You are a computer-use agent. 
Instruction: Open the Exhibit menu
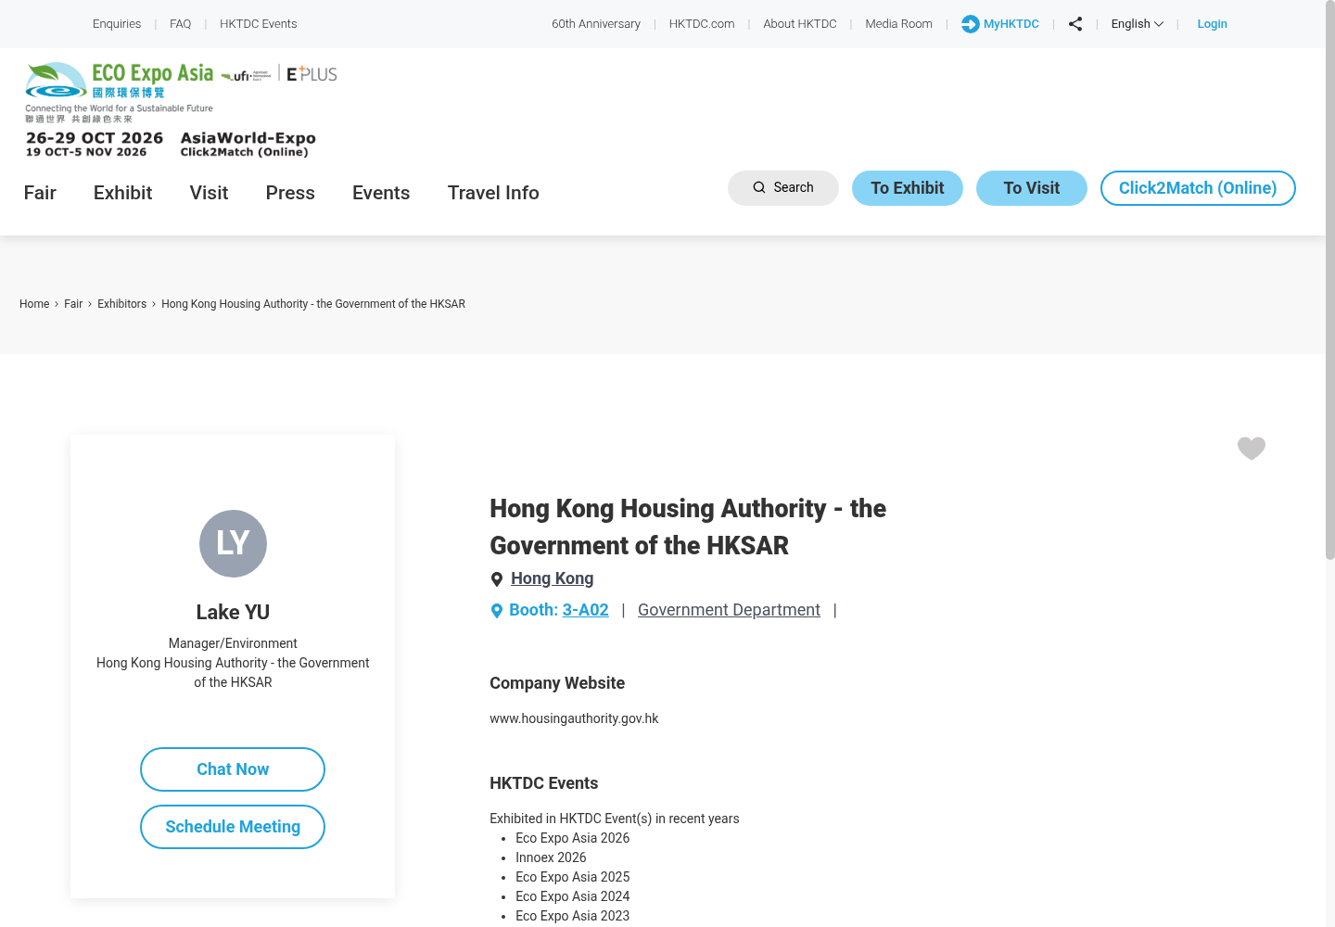(x=123, y=193)
